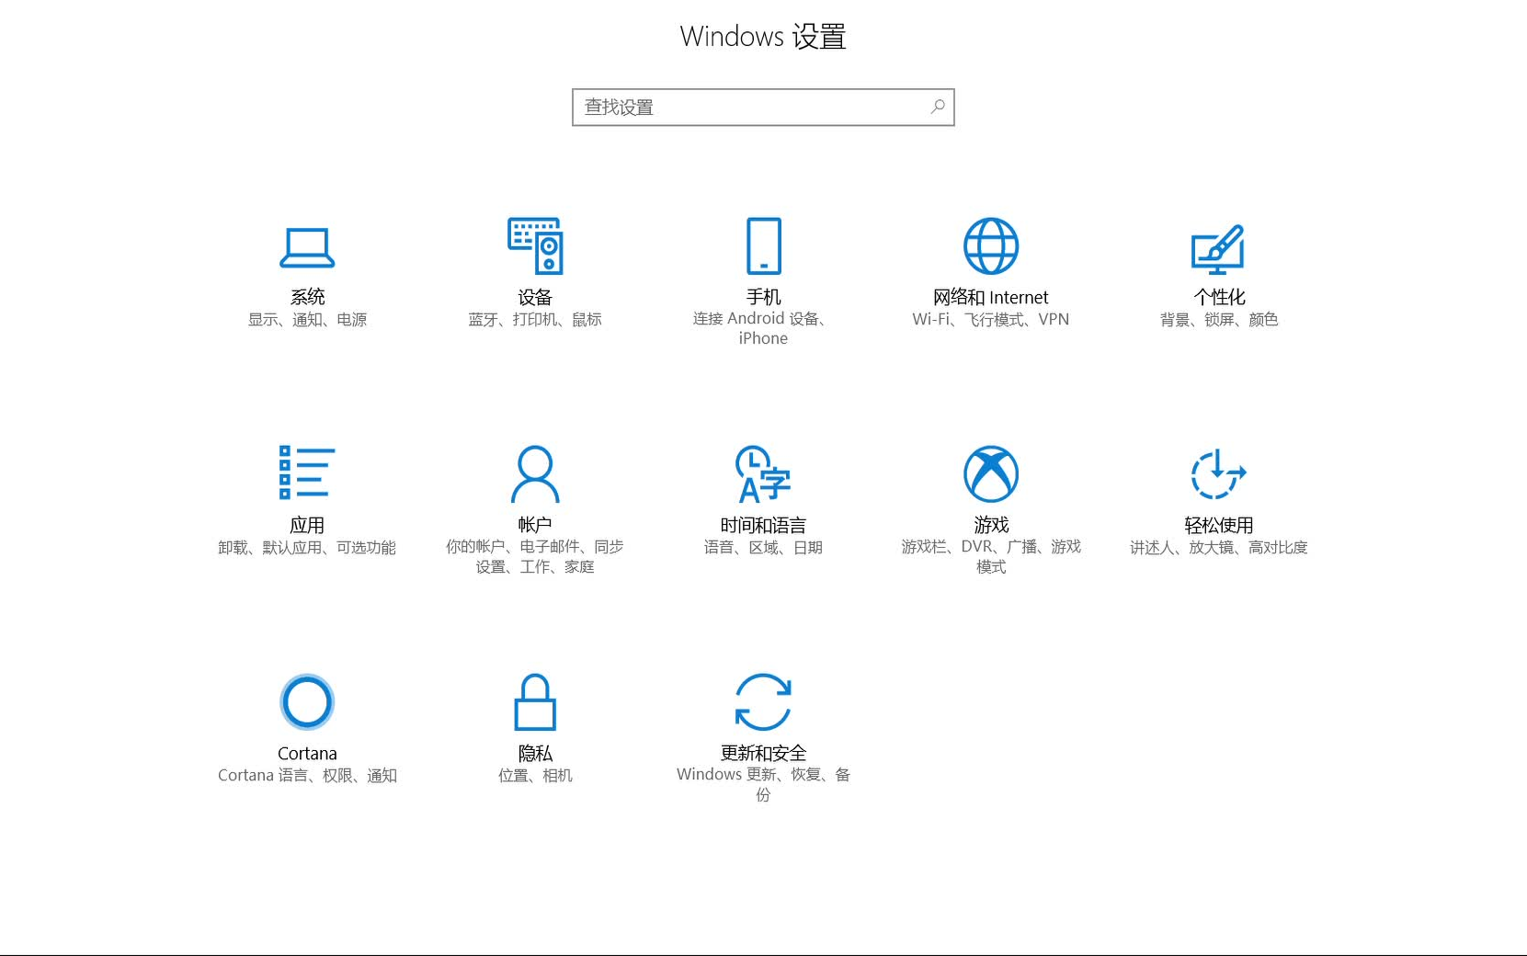
Task: Open the 更新和安全 refresh arrows icon
Action: point(763,702)
